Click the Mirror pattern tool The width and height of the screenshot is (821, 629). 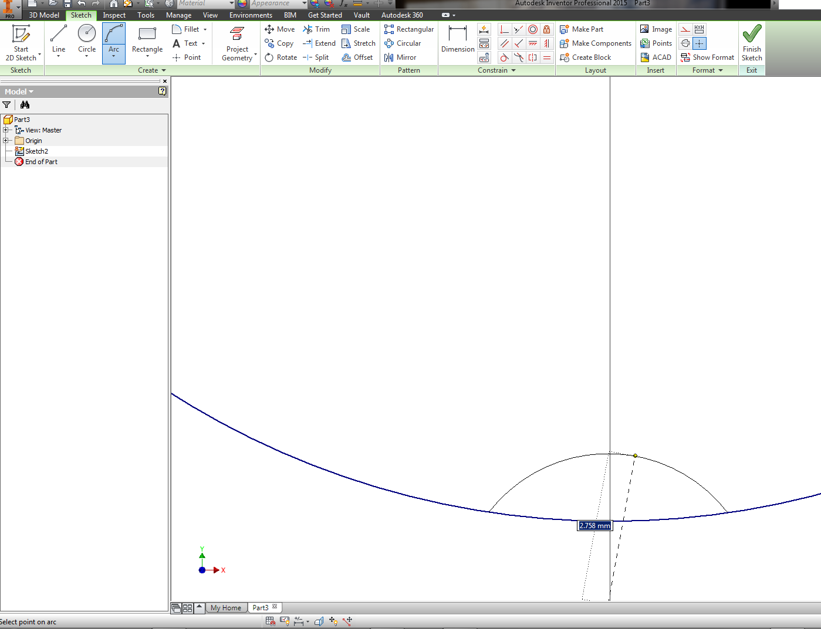click(x=400, y=57)
